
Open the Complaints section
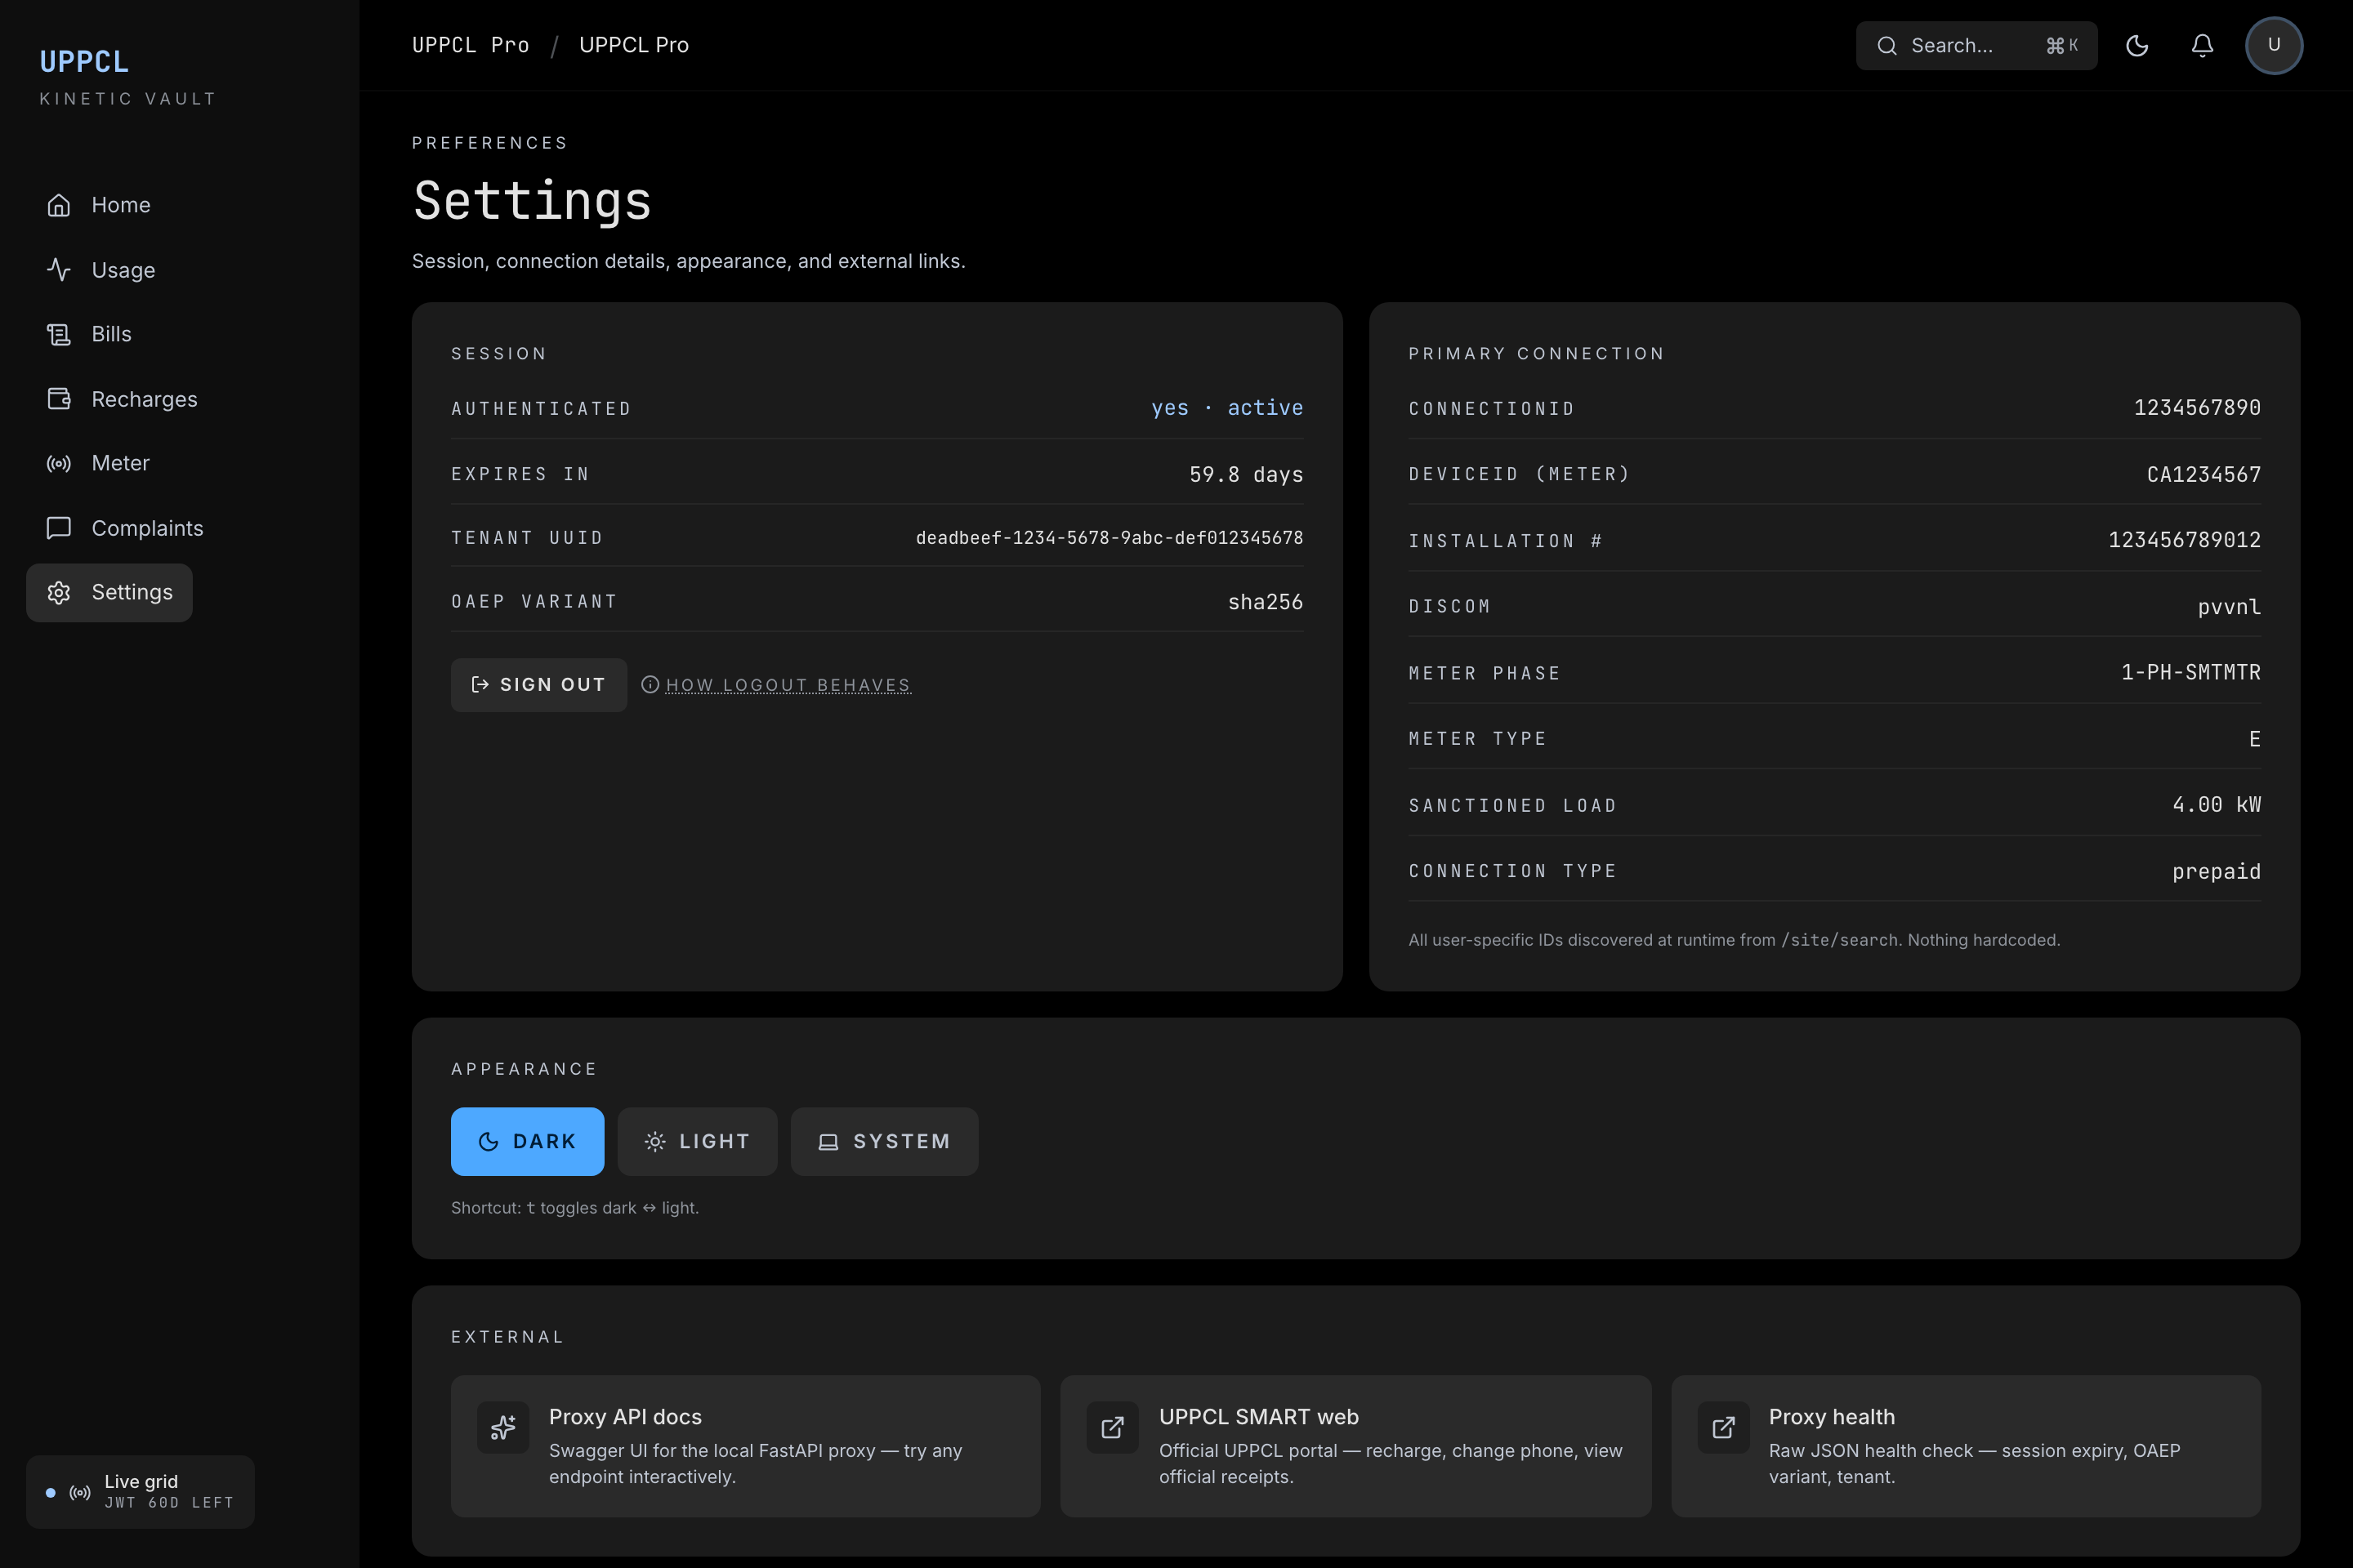click(x=125, y=528)
